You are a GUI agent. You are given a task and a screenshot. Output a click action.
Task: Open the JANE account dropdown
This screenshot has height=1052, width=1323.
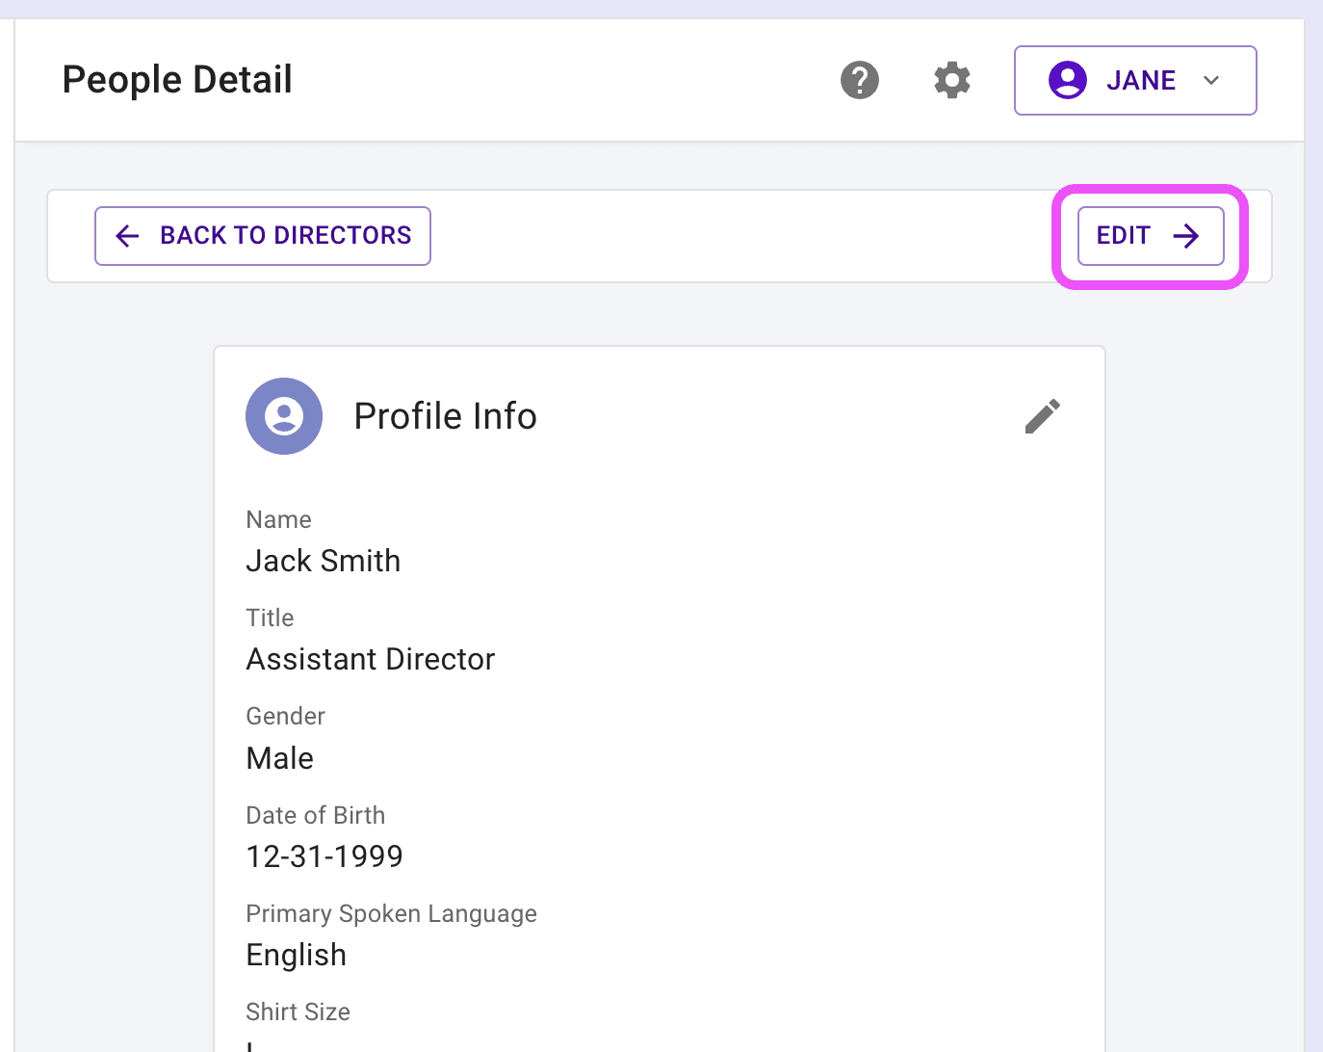click(x=1135, y=80)
